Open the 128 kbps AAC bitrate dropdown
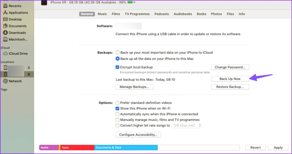The height and width of the screenshot is (154, 292). [x=186, y=126]
